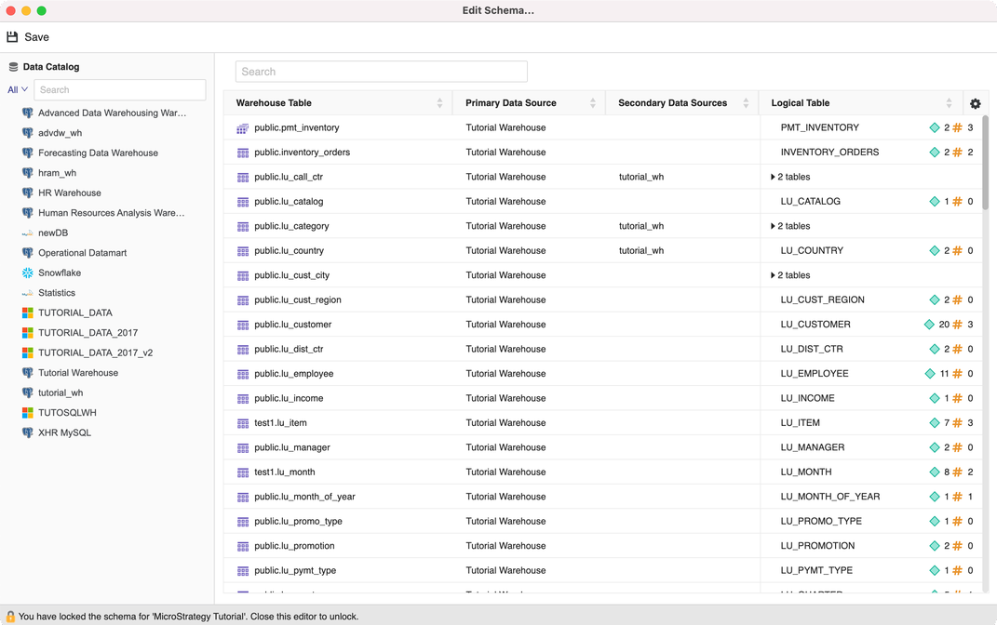Expand the 2 tables for lu_call_ctr

(773, 177)
